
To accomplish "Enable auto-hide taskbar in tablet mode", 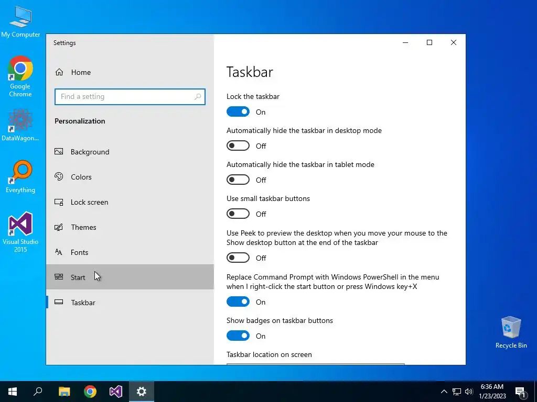I will click(x=238, y=180).
